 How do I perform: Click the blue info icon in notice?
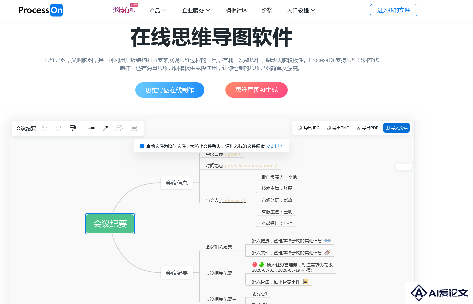(142, 146)
